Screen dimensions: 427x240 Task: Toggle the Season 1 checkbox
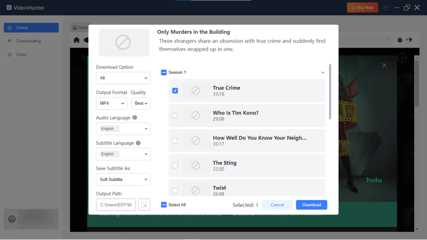point(164,72)
